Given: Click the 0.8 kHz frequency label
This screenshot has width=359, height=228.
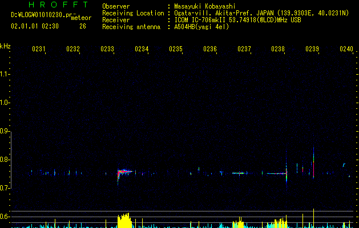Looking at the screenshot, I should (5, 160).
